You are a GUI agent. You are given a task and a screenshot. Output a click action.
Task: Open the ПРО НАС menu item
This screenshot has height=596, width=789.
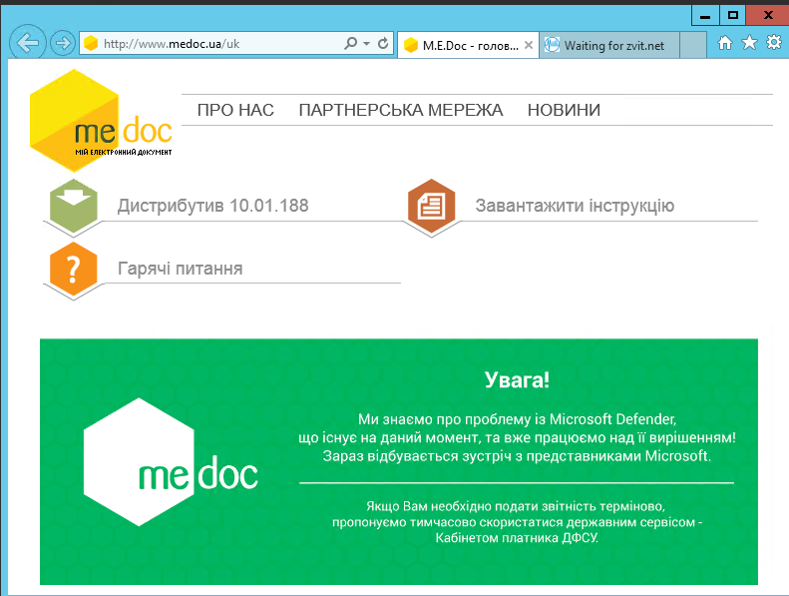(235, 110)
